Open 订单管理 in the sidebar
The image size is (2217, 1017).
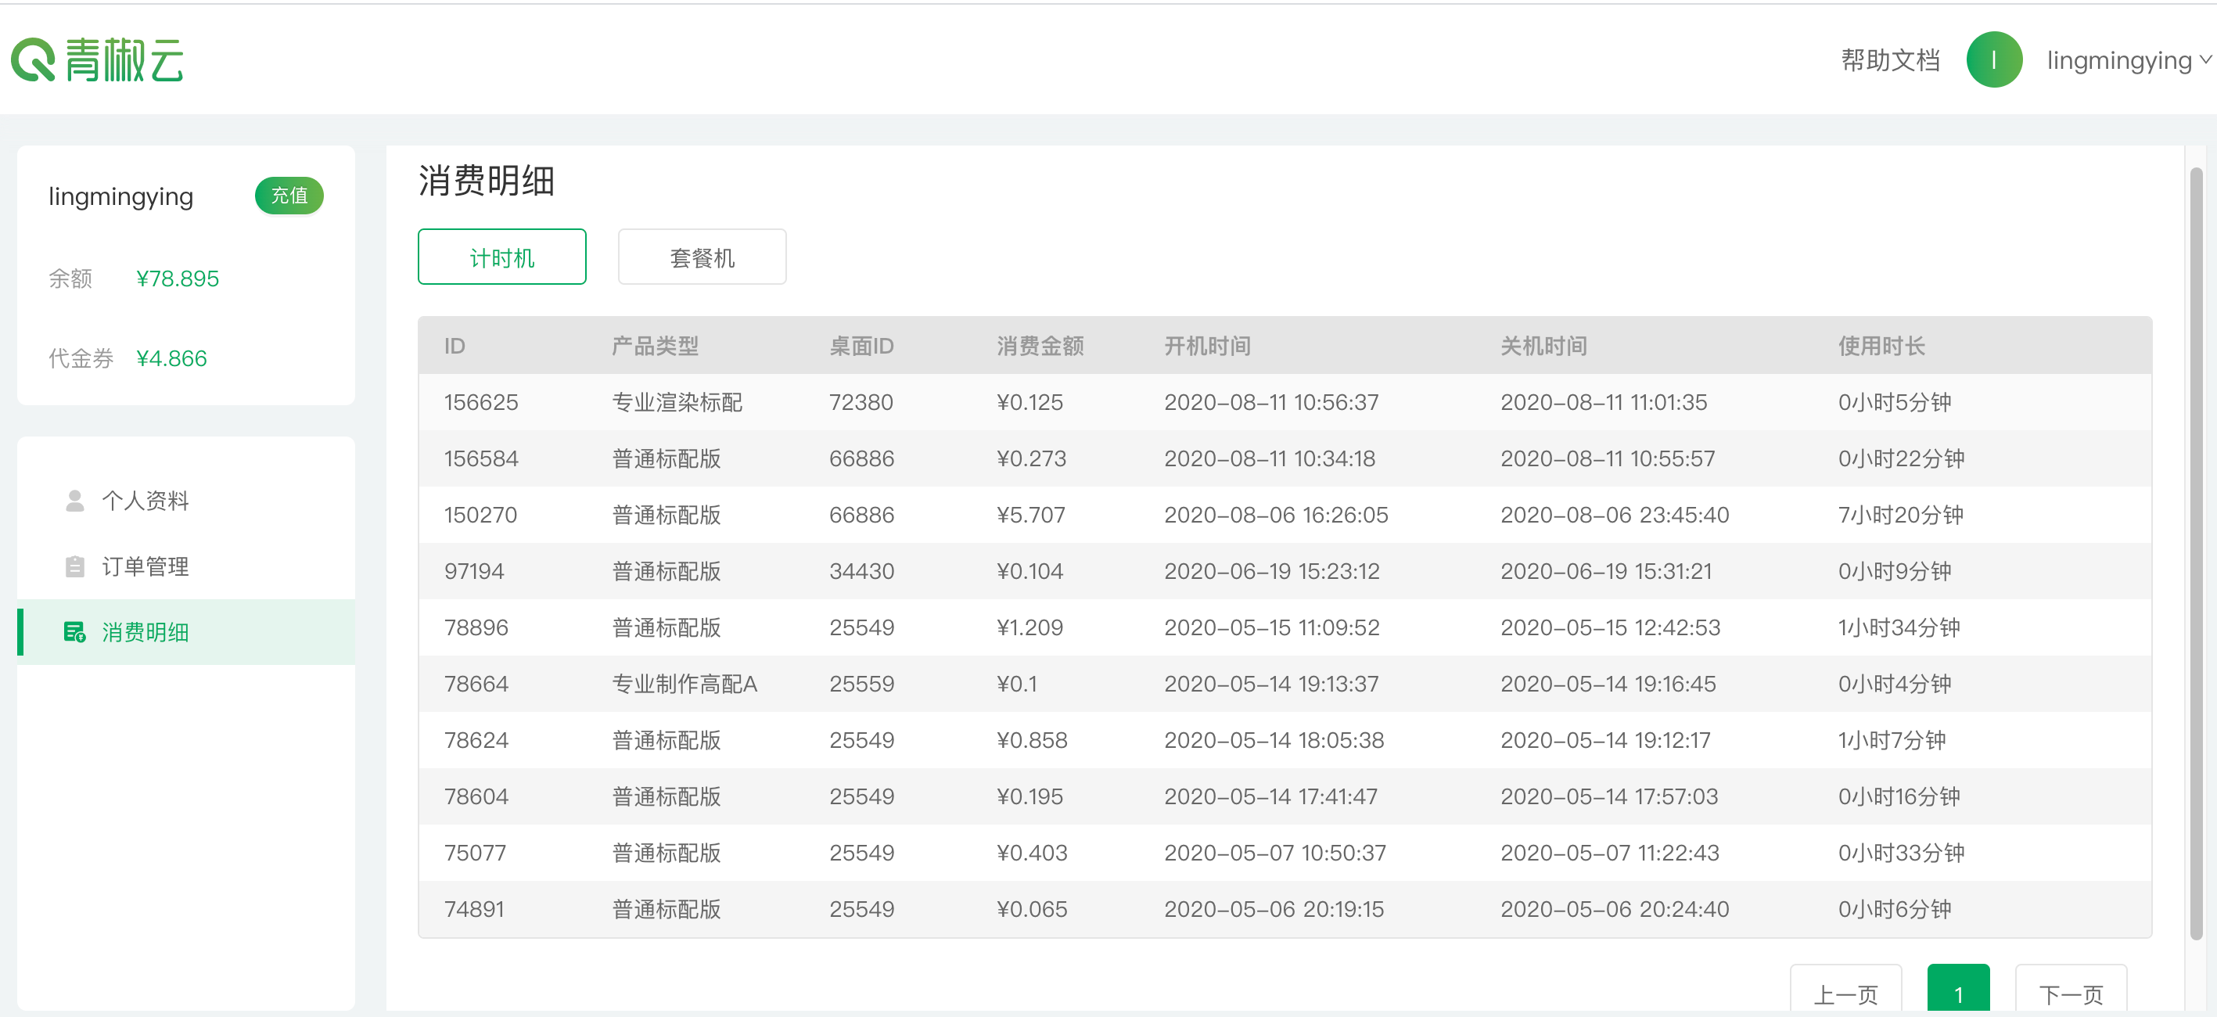point(146,566)
